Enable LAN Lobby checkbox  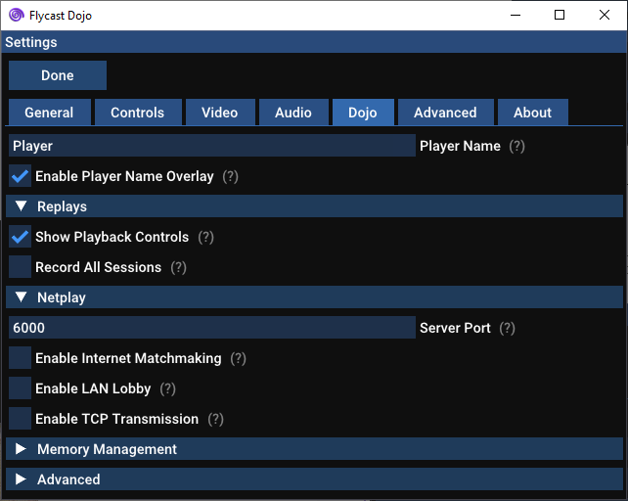point(20,387)
